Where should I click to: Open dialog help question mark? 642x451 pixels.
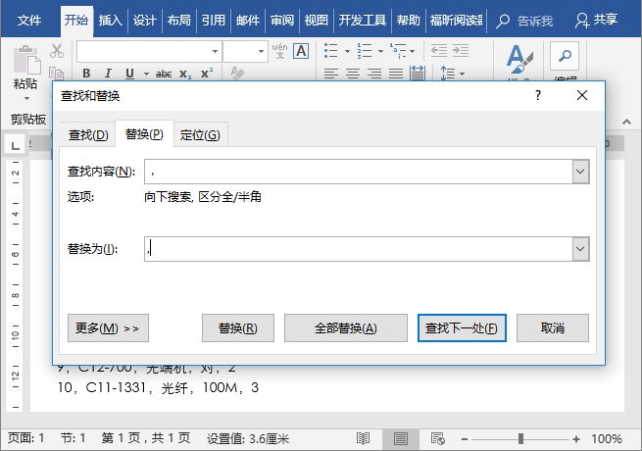[x=538, y=95]
